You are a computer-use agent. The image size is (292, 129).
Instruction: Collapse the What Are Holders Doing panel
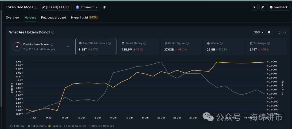pos(285,32)
